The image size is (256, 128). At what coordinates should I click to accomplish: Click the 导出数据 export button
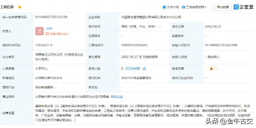pos(221,7)
